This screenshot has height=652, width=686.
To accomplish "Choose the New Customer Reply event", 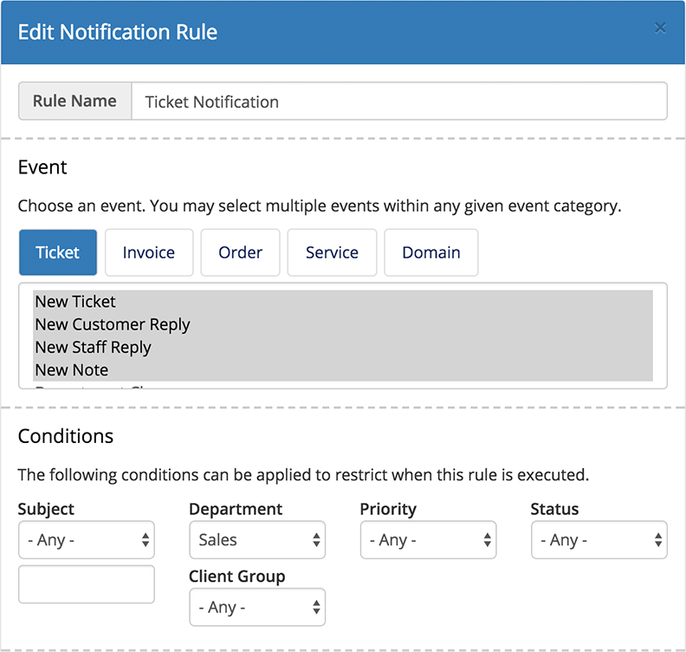I will tap(113, 324).
